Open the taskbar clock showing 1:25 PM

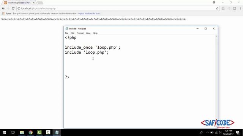pos(228,133)
